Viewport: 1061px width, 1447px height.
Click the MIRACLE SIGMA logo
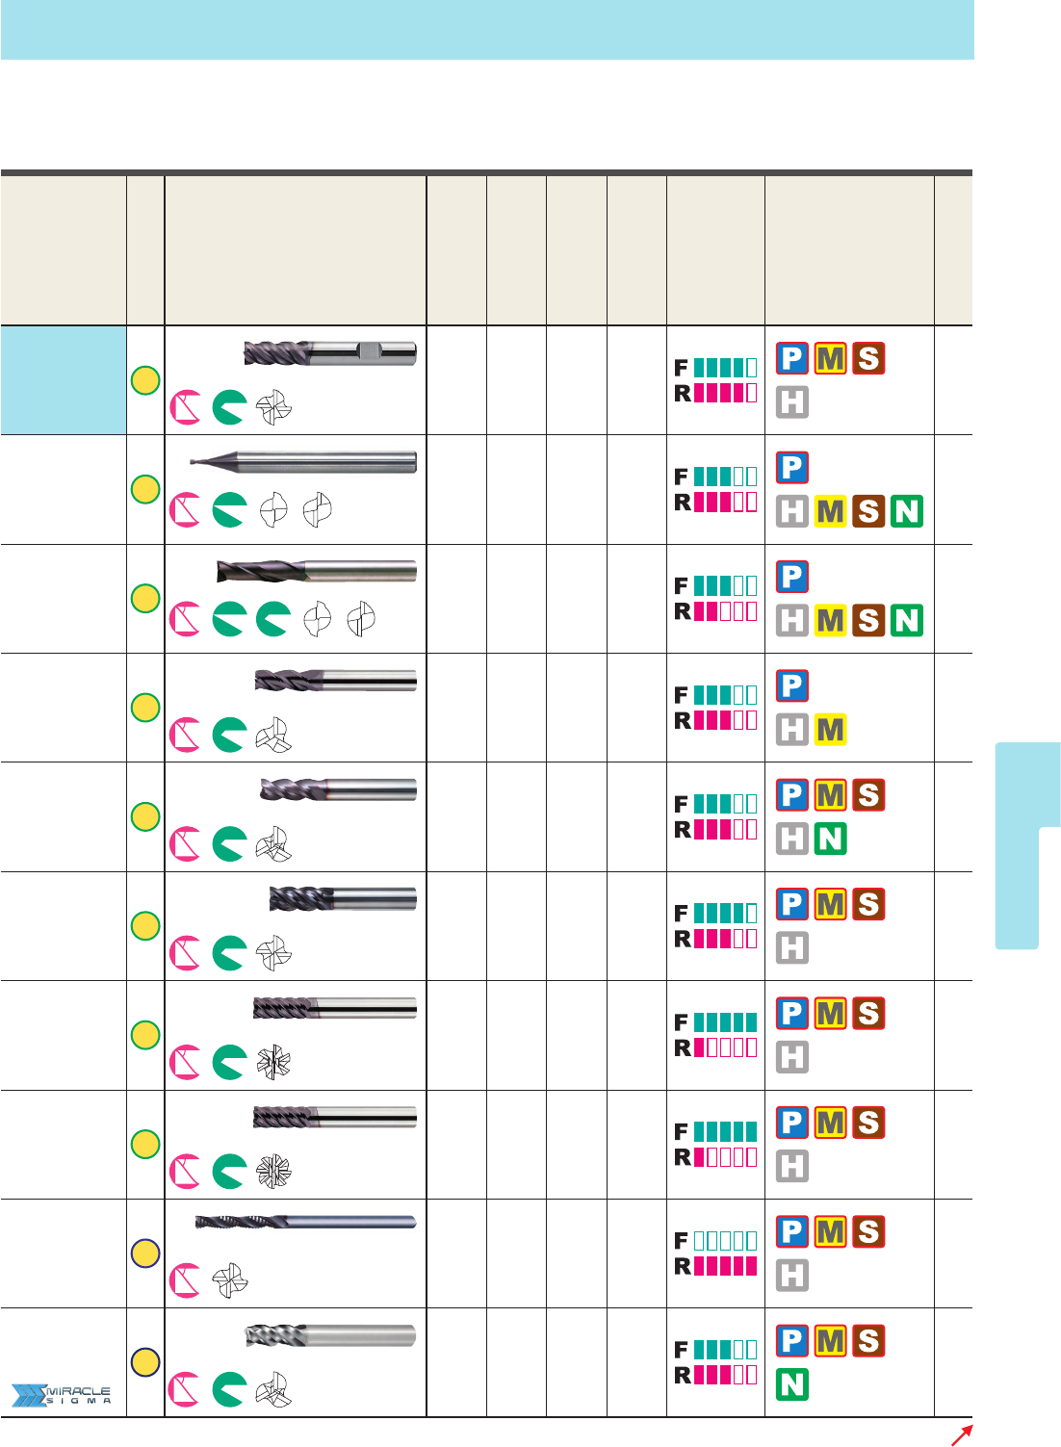[x=62, y=1395]
